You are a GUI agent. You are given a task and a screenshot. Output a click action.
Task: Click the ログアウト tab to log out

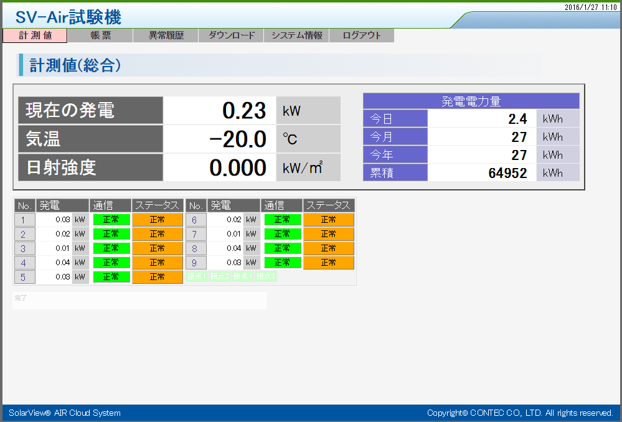pyautogui.click(x=362, y=35)
